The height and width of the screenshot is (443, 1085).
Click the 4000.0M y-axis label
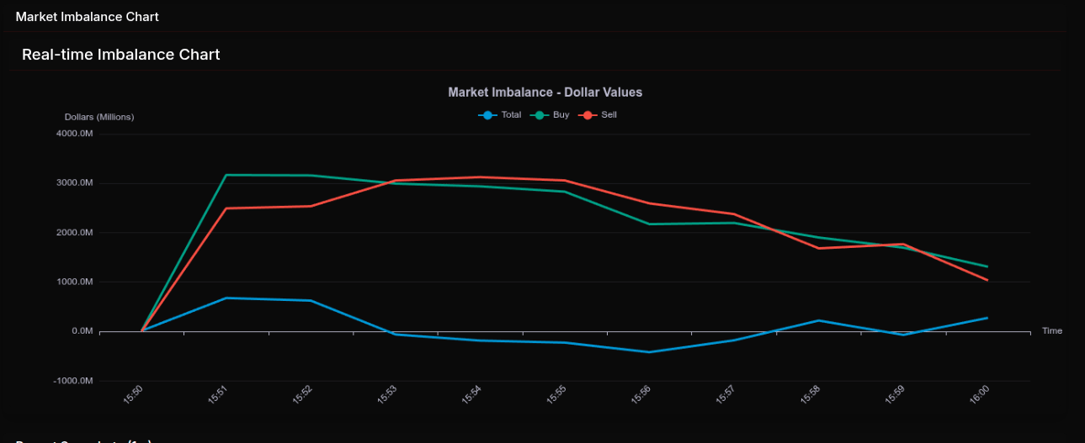pos(74,134)
